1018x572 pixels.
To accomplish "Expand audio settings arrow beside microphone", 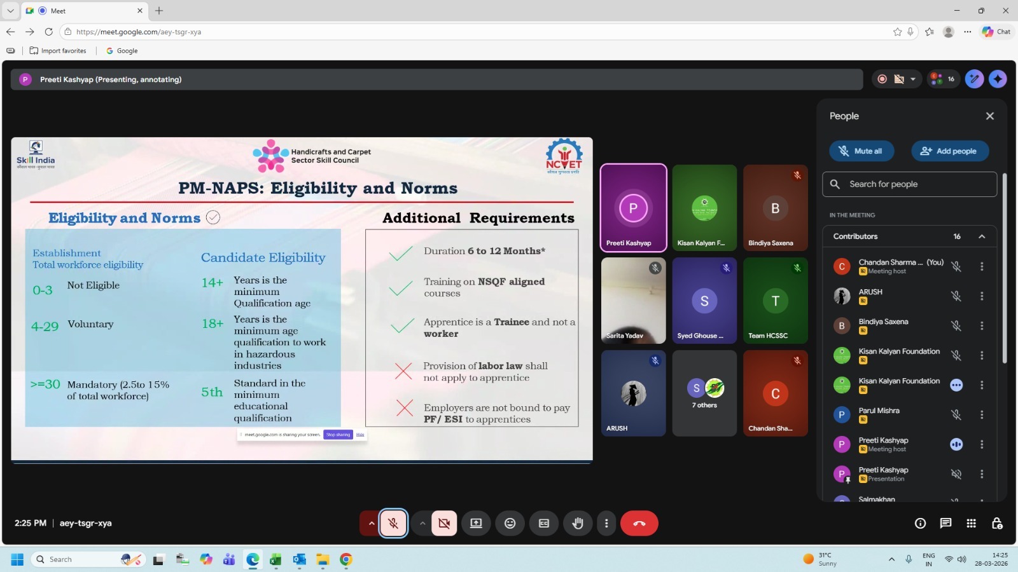I will (371, 523).
